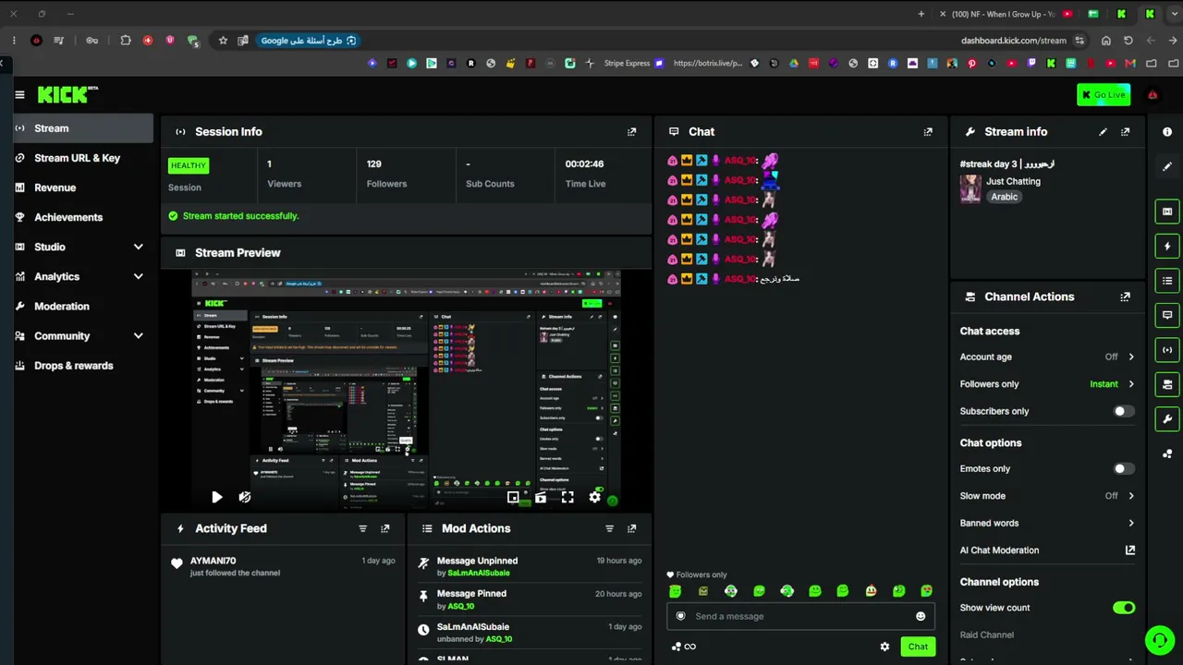Open the green support headset button
Image resolution: width=1183 pixels, height=665 pixels.
[x=1159, y=639]
